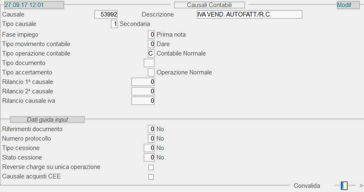This screenshot has width=364, height=192.
Task: Click the Convalida validation icon
Action: (344, 186)
